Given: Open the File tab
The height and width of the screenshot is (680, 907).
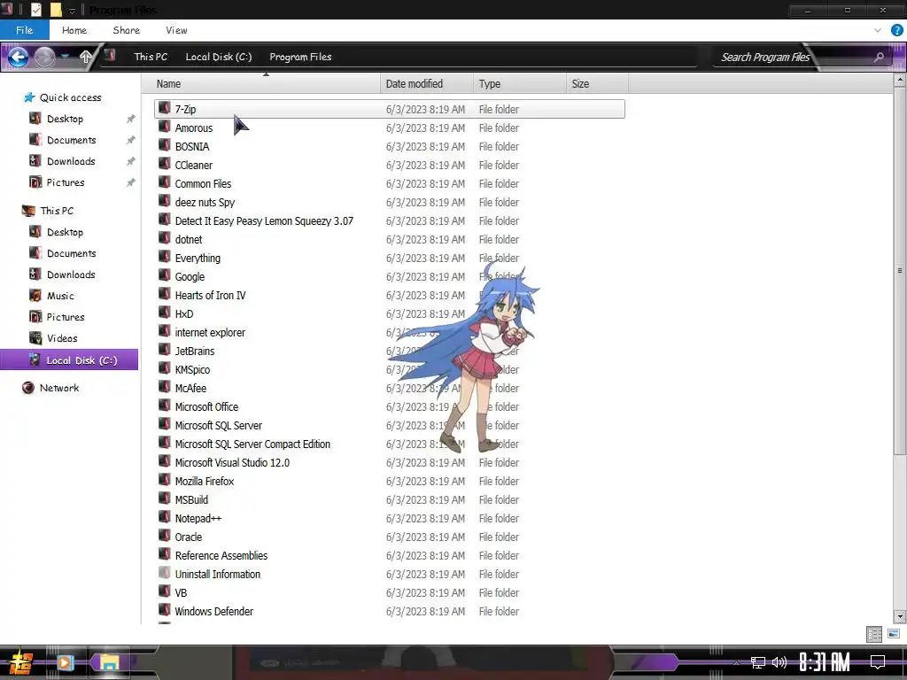Looking at the screenshot, I should [24, 30].
